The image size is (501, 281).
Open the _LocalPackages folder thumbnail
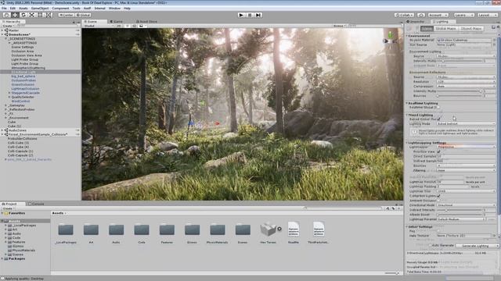pos(66,229)
